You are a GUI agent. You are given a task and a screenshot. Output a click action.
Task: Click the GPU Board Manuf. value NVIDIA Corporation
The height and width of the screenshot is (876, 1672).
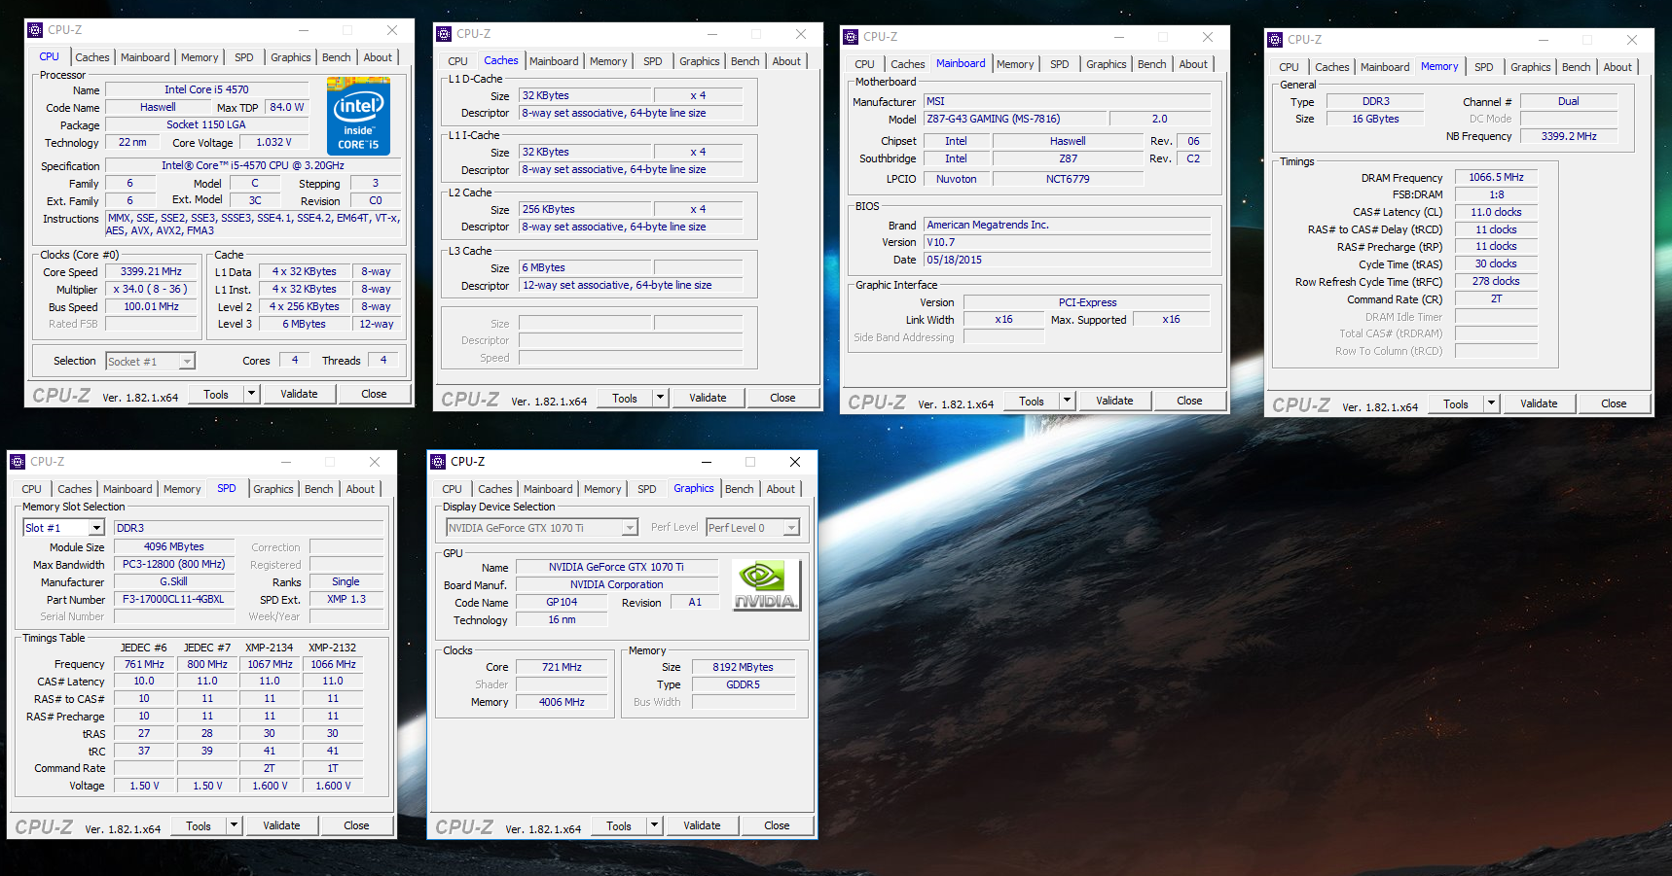click(616, 584)
